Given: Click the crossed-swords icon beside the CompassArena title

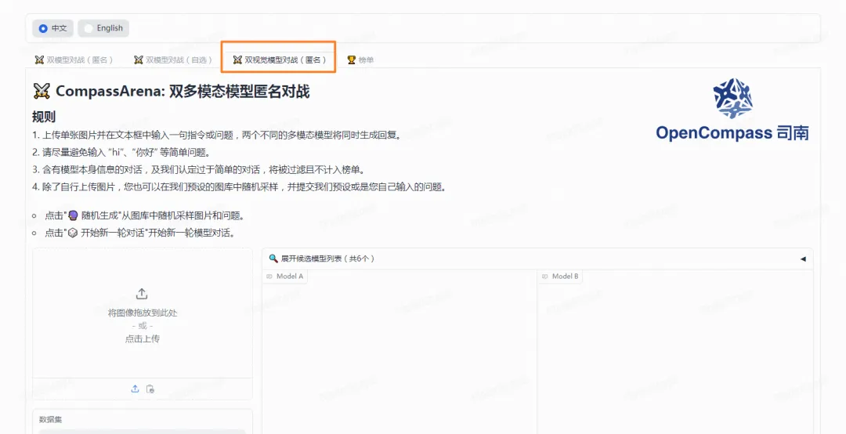Looking at the screenshot, I should tap(42, 91).
